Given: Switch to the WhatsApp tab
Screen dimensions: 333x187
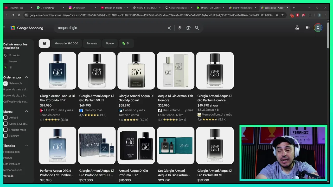Looking at the screenshot, I should pos(48,8).
